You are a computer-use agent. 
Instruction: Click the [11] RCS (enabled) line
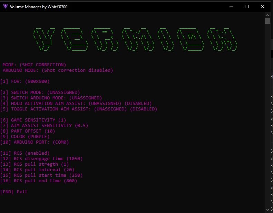tap(25, 153)
